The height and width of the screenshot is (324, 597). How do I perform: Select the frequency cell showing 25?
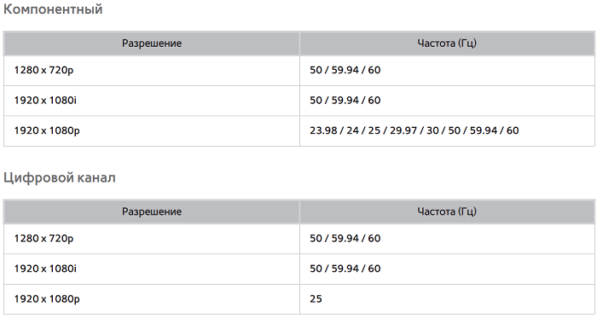pos(447,299)
